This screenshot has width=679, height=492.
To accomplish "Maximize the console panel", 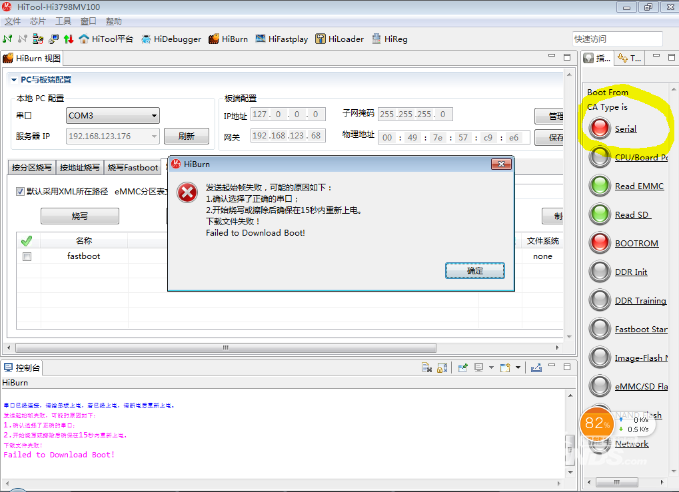I will pos(567,367).
